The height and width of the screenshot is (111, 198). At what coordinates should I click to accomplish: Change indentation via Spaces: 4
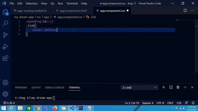click(148, 103)
